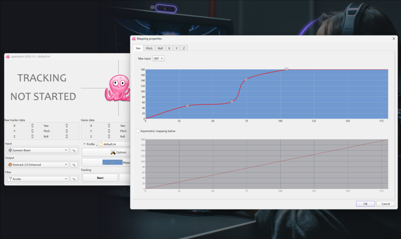401x239 pixels.
Task: Select curve point at top near 105
Action: coord(286,69)
